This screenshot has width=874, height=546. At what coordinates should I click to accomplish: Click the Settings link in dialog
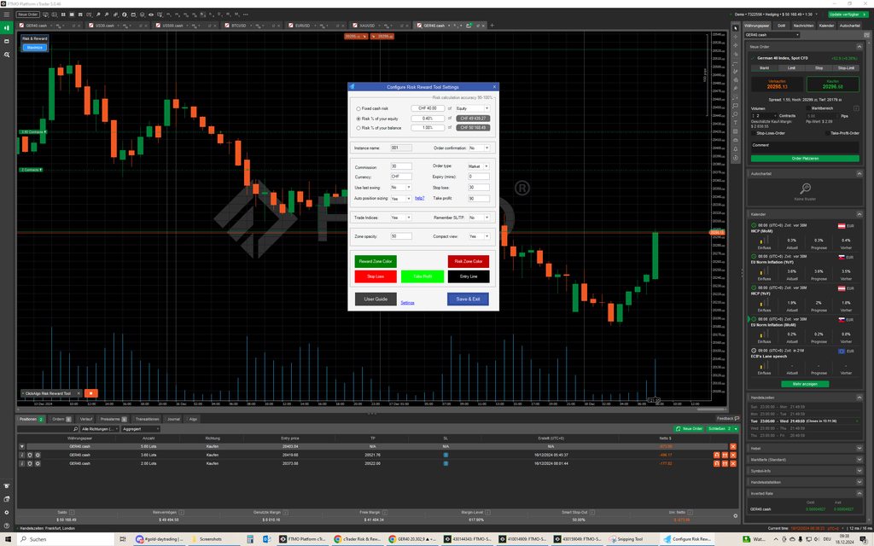pyautogui.click(x=407, y=303)
